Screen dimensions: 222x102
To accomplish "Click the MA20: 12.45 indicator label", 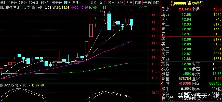I will (x=80, y=8).
